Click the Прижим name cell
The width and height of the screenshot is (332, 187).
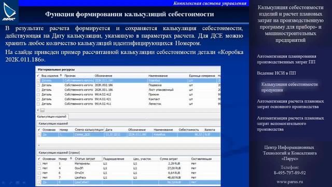[x=154, y=95]
